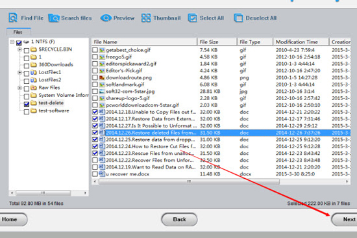Click the Search files folder icon
This screenshot has width=357, height=238.
[54, 18]
